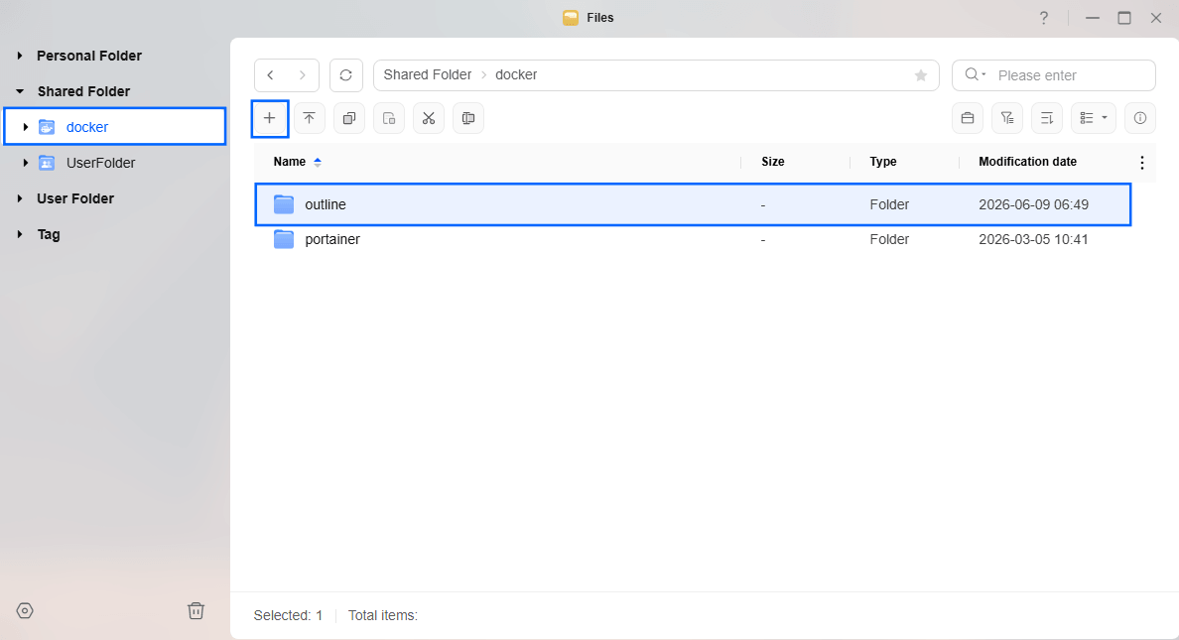Screen dimensions: 1179x640
Task: Click the cut scissors icon
Action: point(429,118)
